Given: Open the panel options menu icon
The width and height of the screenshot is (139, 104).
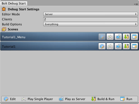Looking at the screenshot, I should (x=136, y=4).
